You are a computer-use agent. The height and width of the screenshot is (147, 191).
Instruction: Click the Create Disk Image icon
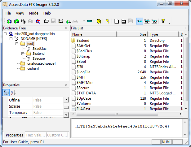coord(47,21)
